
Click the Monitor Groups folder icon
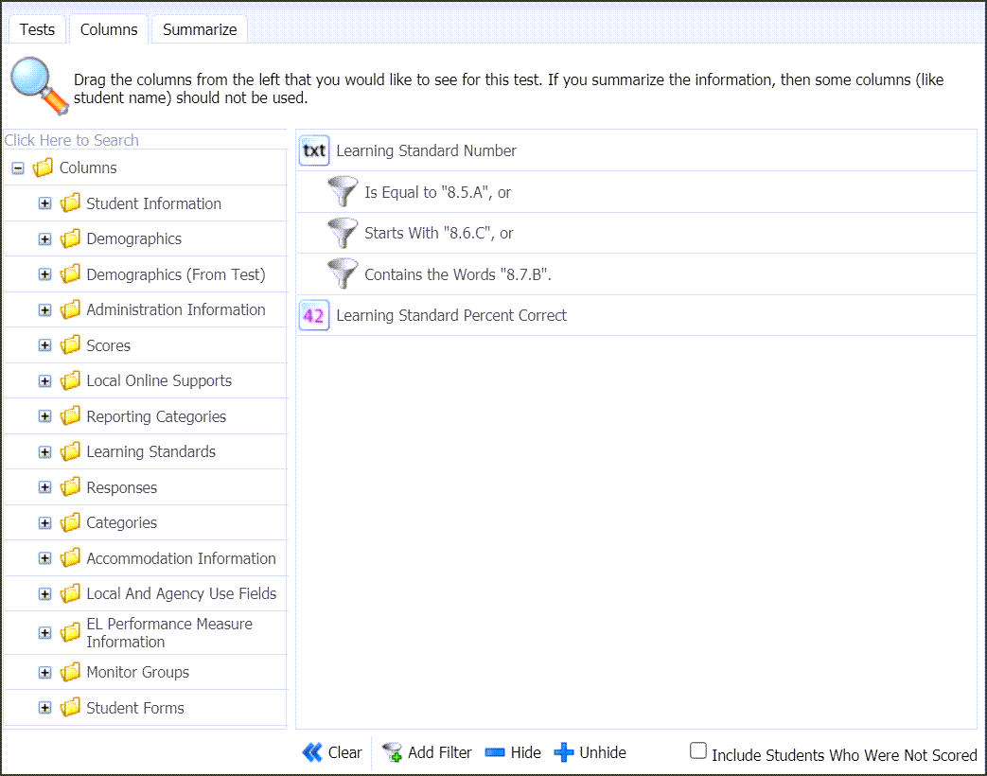70,672
